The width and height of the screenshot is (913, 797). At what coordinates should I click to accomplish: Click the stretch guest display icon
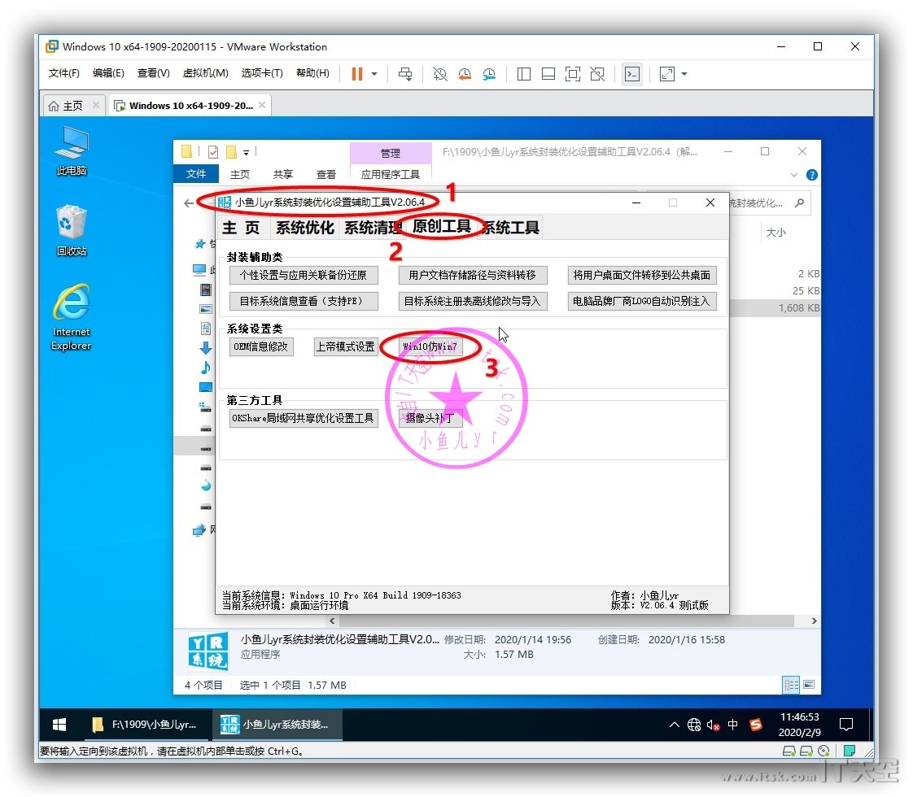point(666,74)
